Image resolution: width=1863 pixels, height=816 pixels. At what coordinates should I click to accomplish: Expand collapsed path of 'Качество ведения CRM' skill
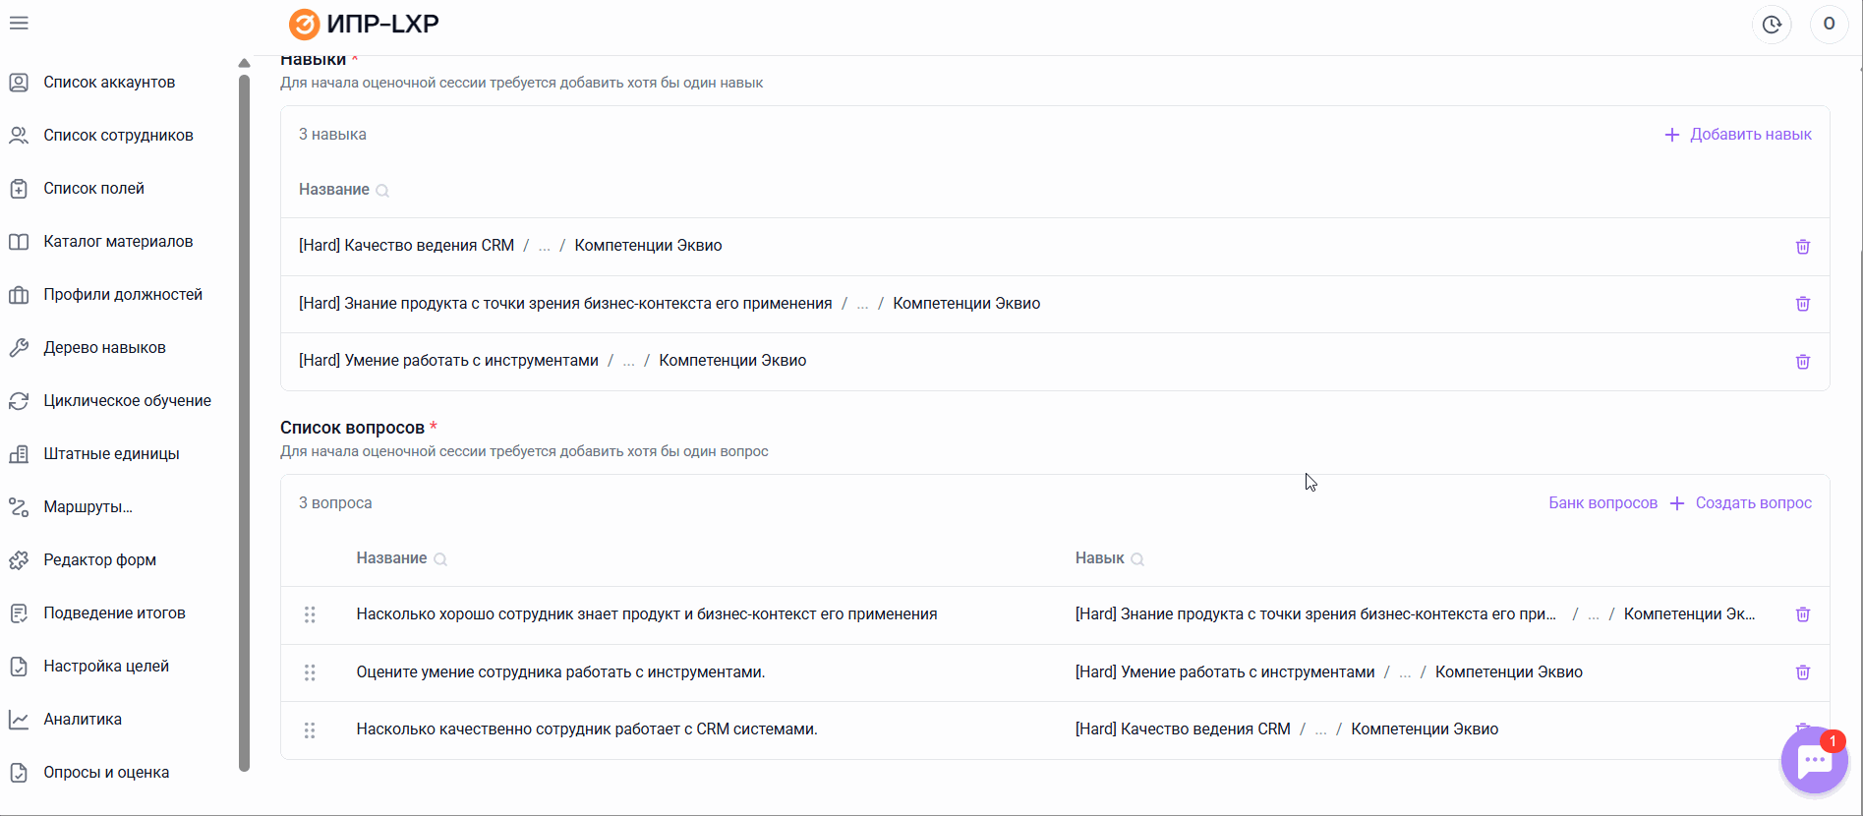544,247
